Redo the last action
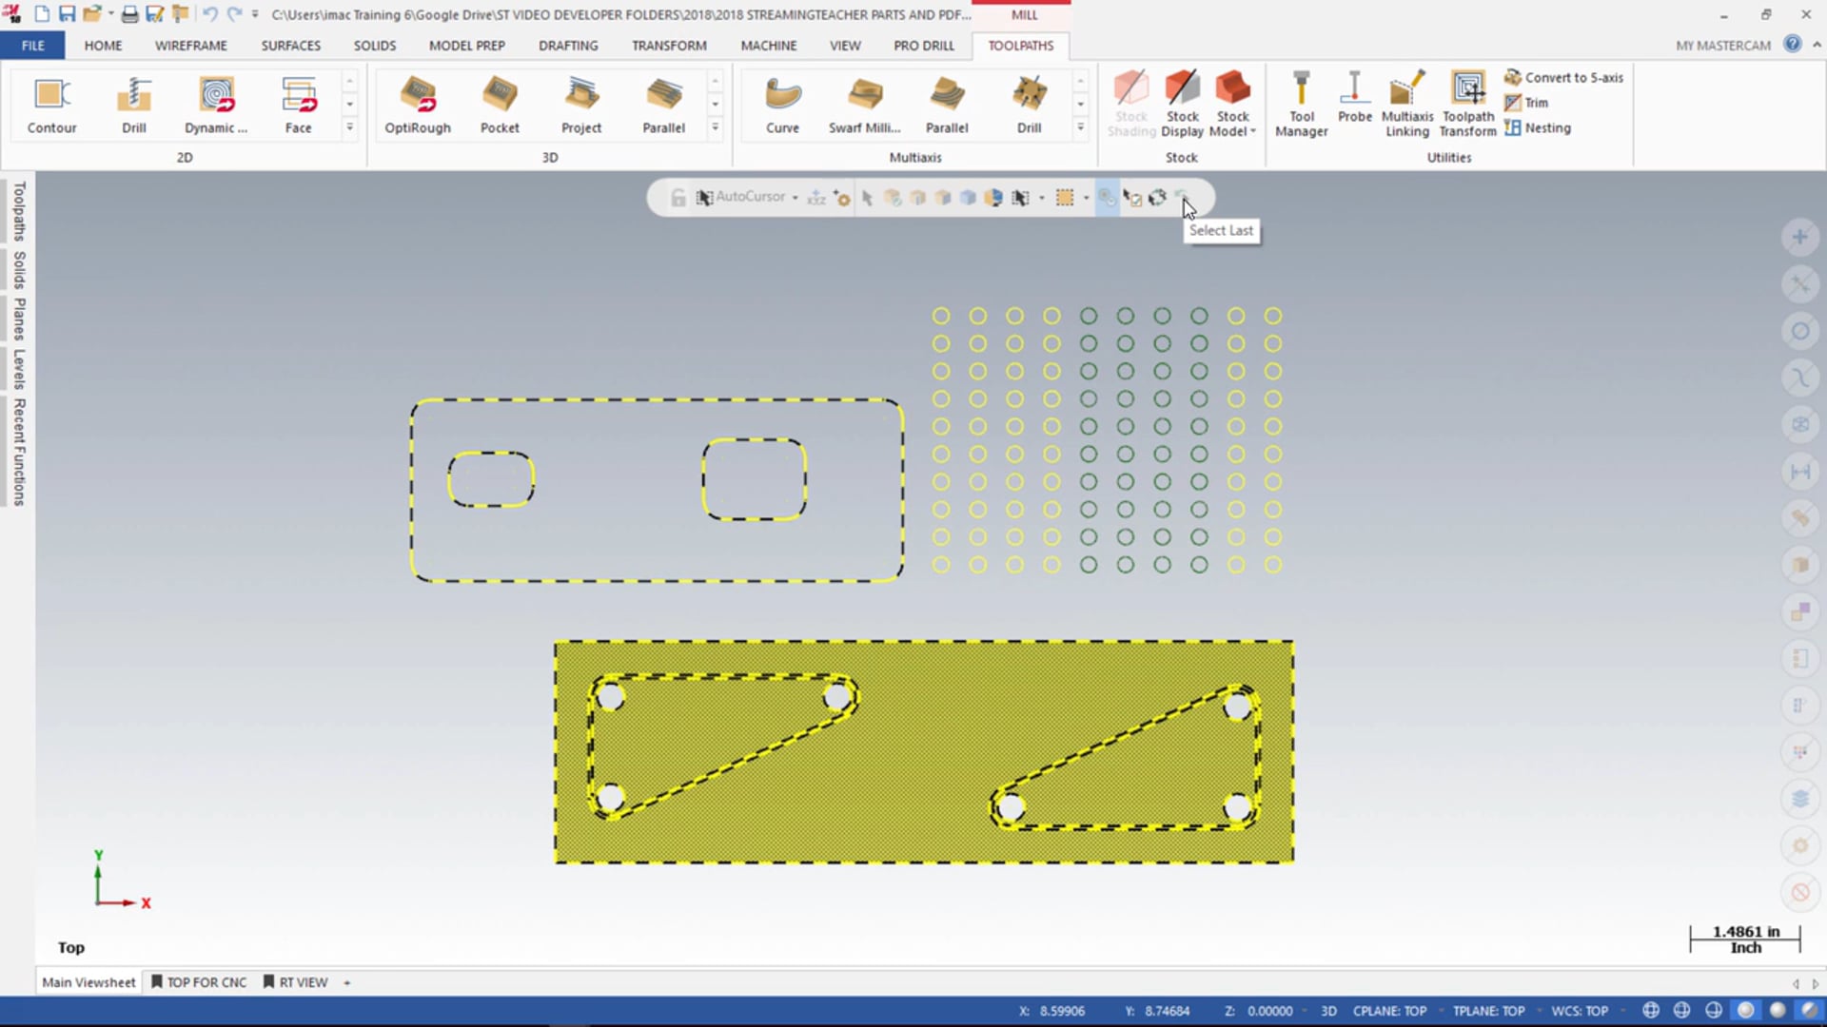 tap(234, 14)
